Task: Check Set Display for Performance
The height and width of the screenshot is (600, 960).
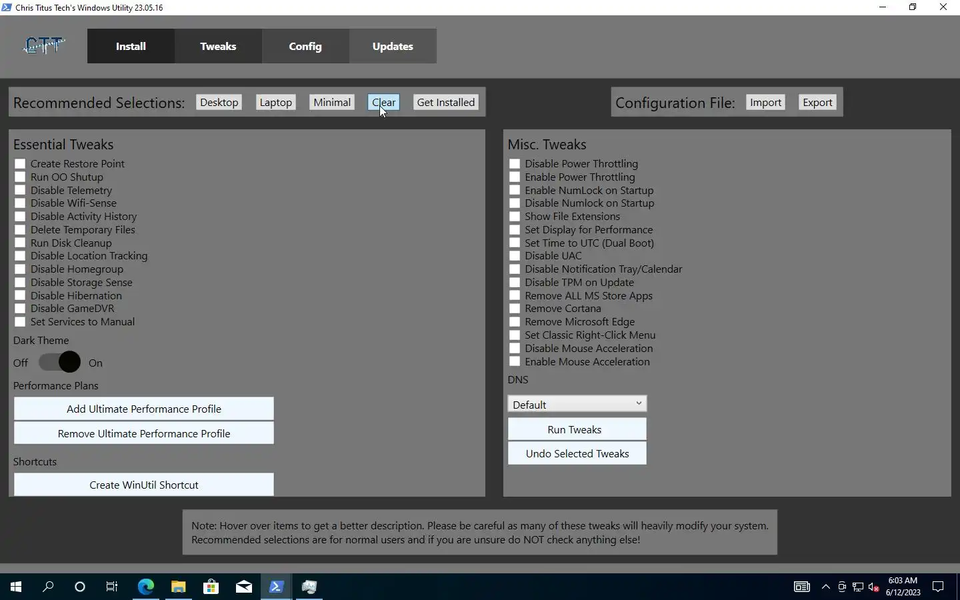Action: [515, 229]
